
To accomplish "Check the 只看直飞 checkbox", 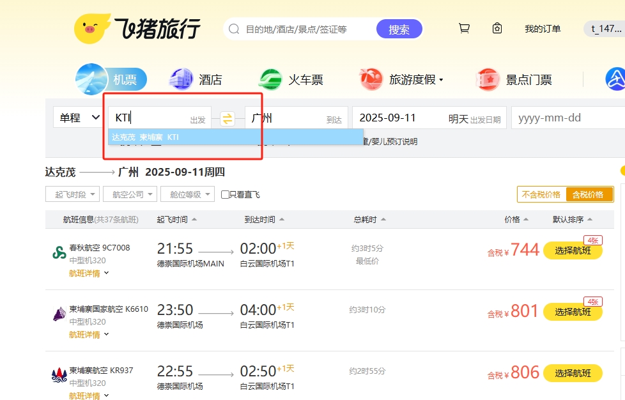I will click(225, 194).
